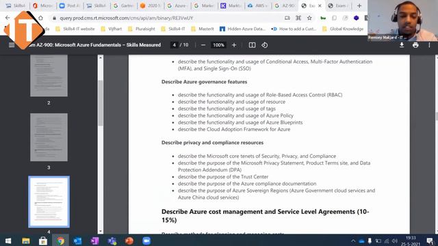Click the 'usage of Azure Blueprints' bullet

240,122
